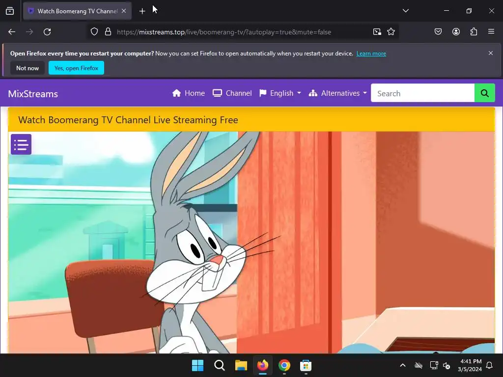The image size is (503, 377).
Task: Open a new tab with plus button
Action: [142, 11]
